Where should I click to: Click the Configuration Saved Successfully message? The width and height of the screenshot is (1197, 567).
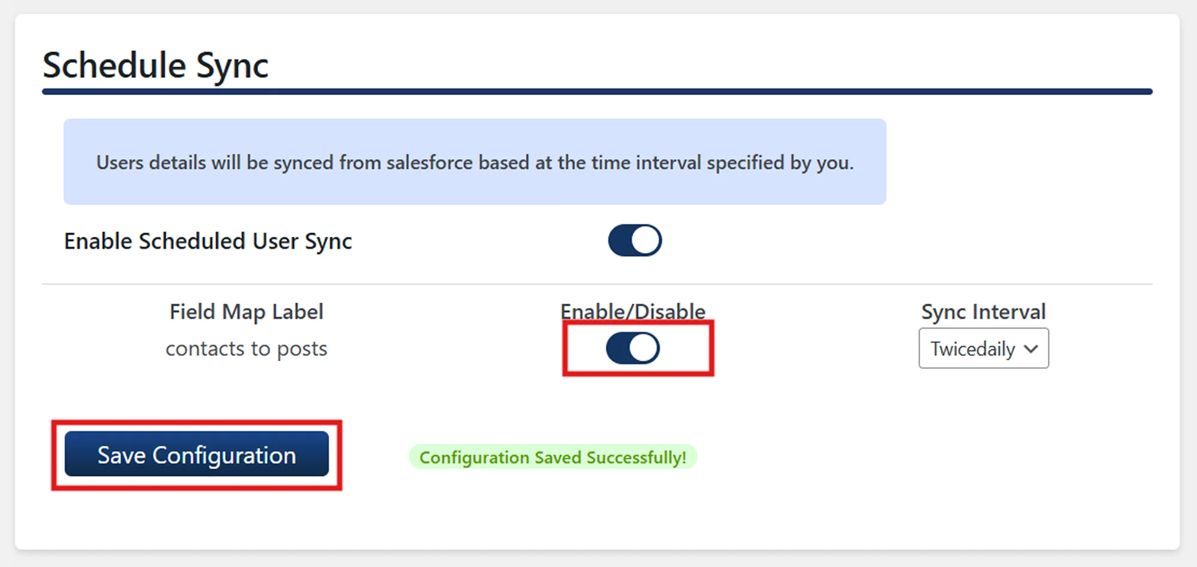click(x=552, y=457)
